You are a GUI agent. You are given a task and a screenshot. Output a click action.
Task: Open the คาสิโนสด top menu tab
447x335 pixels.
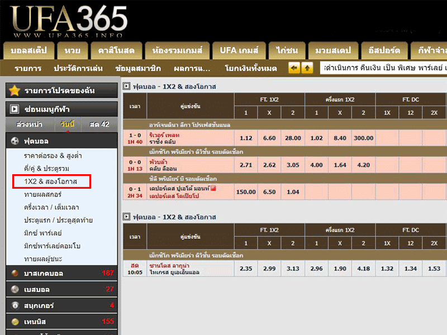click(x=116, y=51)
